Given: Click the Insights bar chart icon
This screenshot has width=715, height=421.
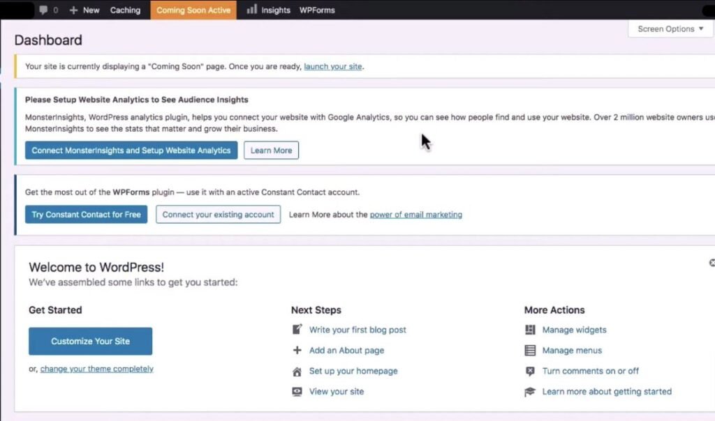Looking at the screenshot, I should click(251, 9).
